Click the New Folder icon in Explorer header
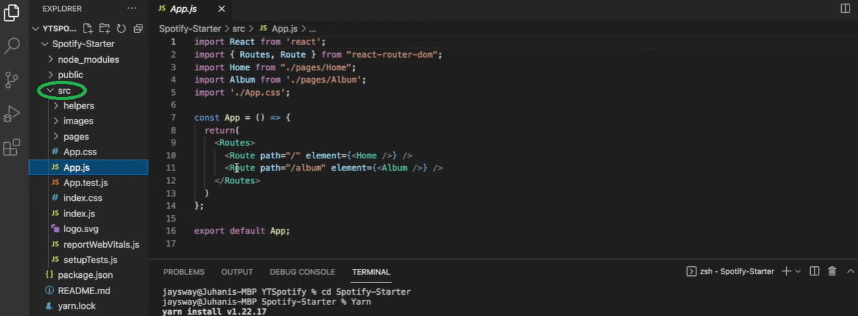Screen dimensions: 858x316 coord(104,28)
